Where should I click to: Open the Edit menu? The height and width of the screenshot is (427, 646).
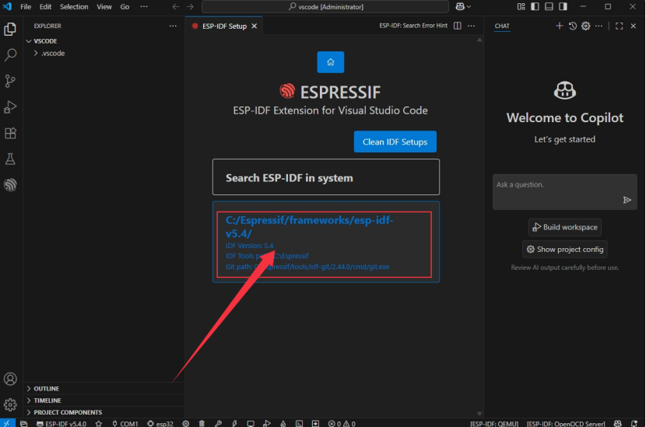(45, 6)
